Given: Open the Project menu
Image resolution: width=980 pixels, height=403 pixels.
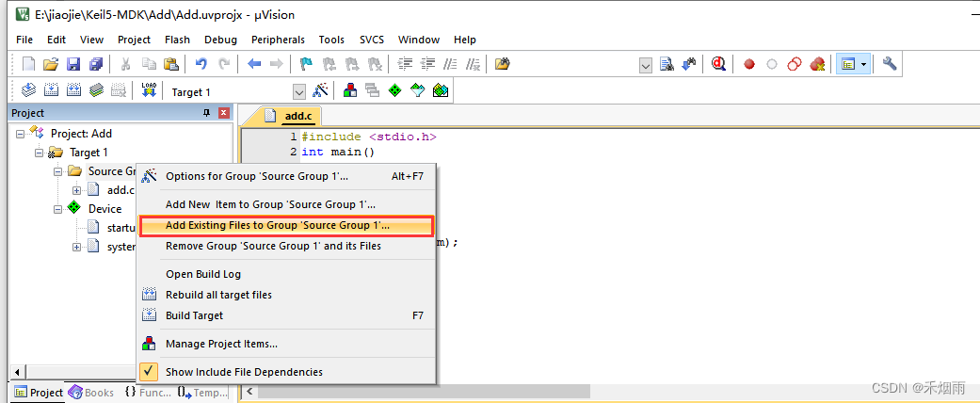Looking at the screenshot, I should pyautogui.click(x=135, y=40).
